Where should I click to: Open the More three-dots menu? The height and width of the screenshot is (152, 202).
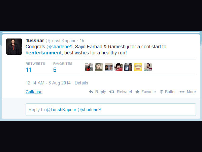tap(182, 92)
